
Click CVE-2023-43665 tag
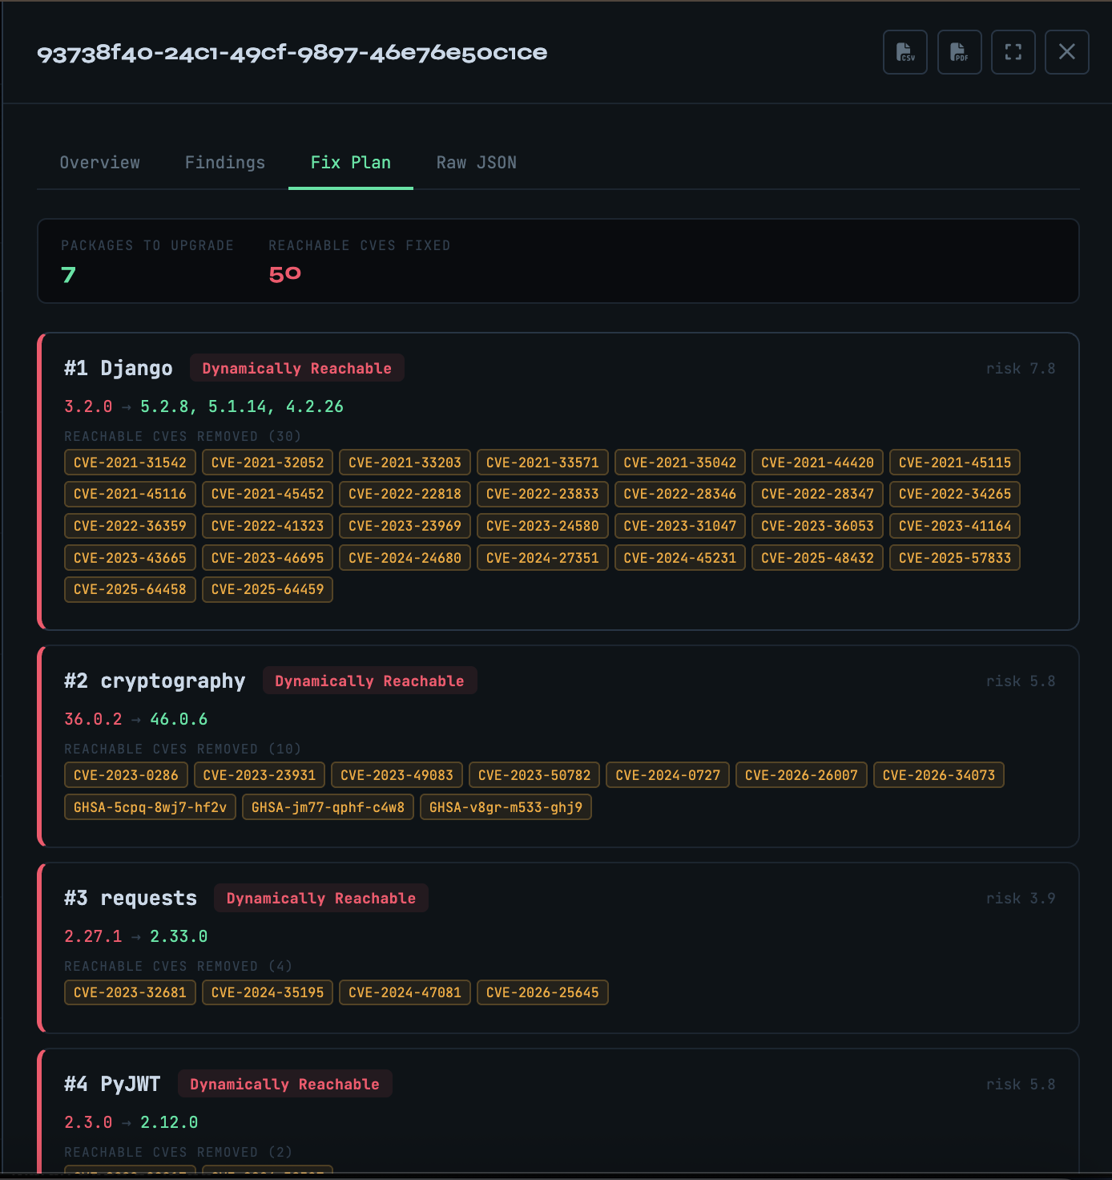click(130, 558)
